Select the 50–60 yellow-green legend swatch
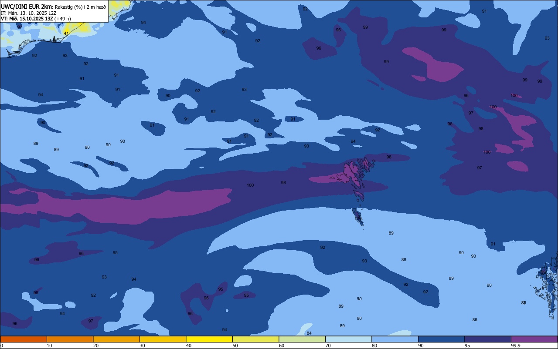 tap(255, 339)
